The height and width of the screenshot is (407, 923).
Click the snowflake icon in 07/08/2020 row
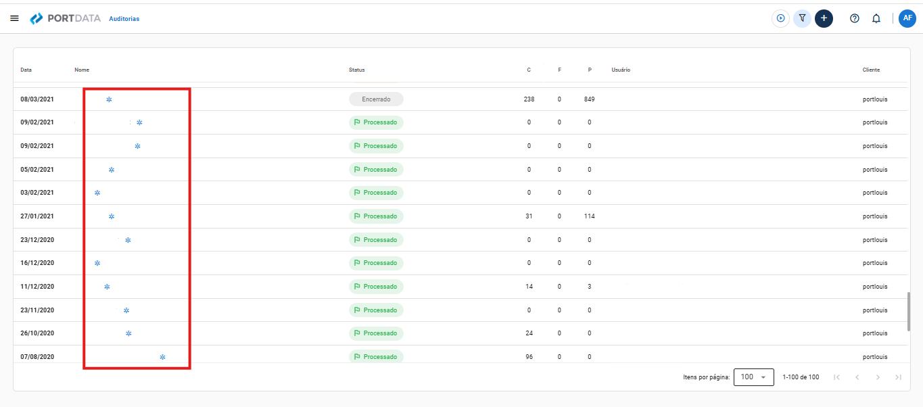coord(162,357)
